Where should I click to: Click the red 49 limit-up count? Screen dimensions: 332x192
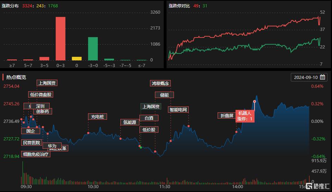click(196, 6)
